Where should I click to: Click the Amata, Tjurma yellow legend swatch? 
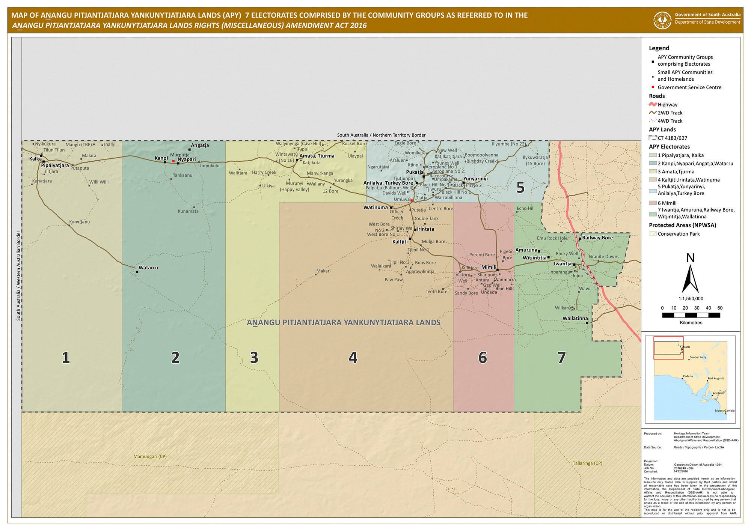click(653, 171)
